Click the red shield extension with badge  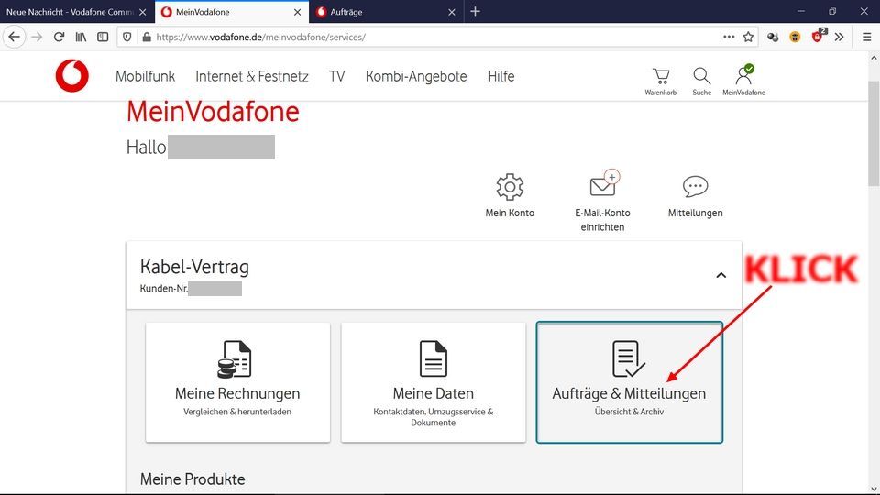coord(818,37)
